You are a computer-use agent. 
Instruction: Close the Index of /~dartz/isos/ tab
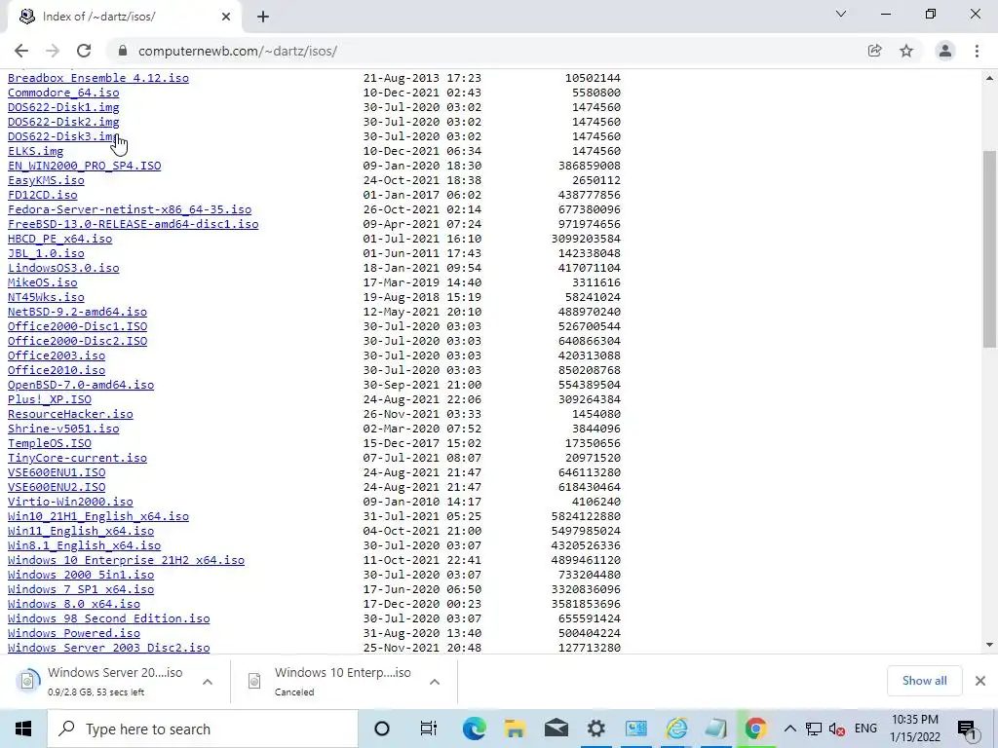point(226,17)
